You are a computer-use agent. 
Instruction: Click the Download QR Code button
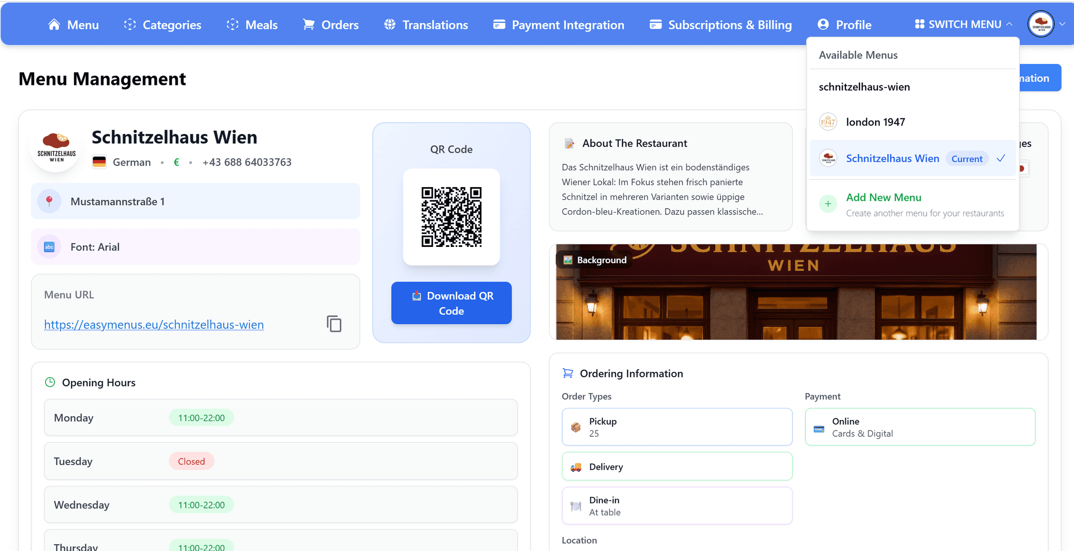[x=451, y=303]
